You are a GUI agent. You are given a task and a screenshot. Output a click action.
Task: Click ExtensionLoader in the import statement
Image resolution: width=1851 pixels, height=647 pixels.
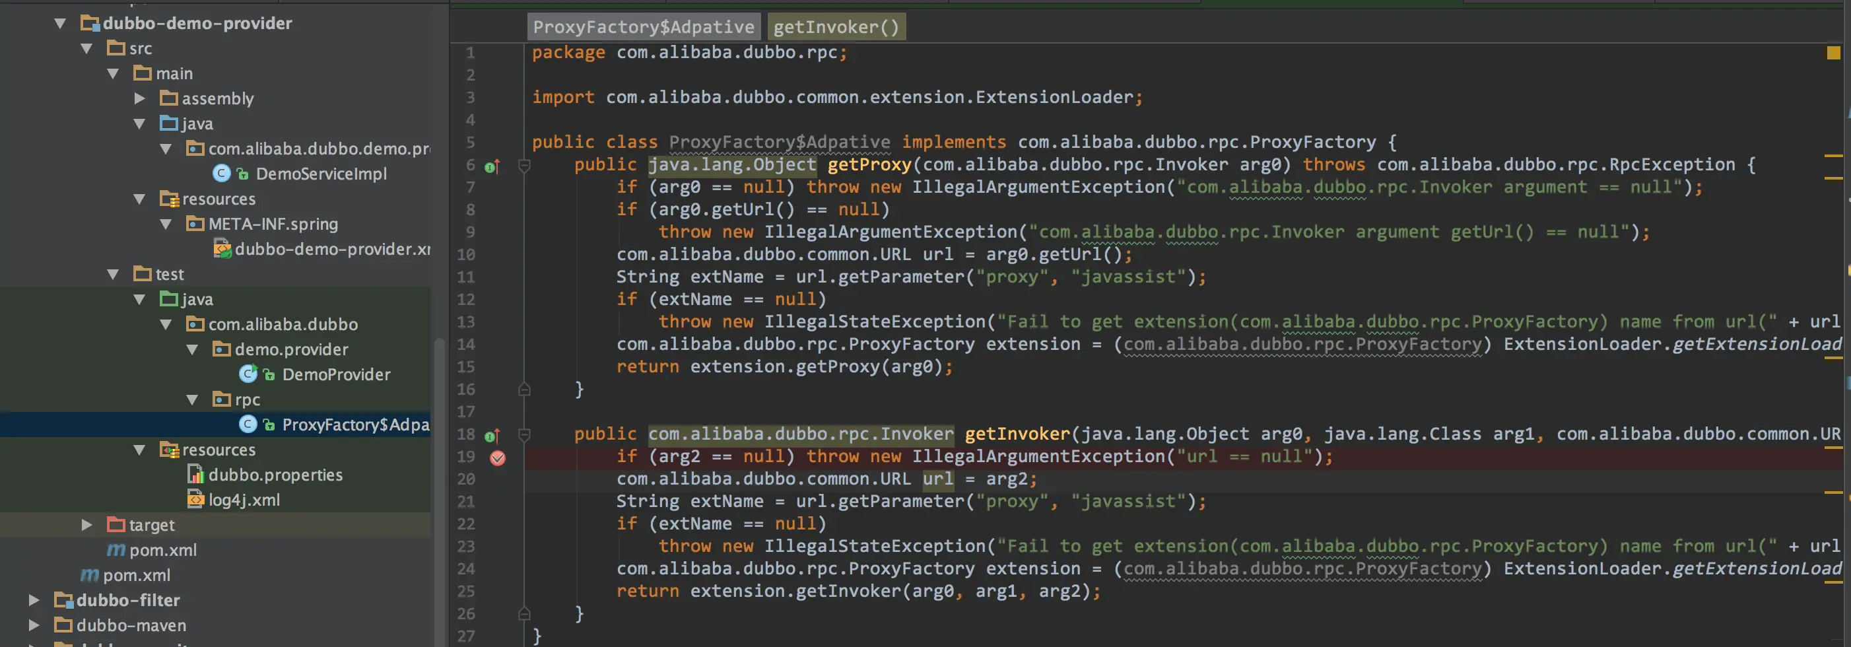tap(1054, 97)
